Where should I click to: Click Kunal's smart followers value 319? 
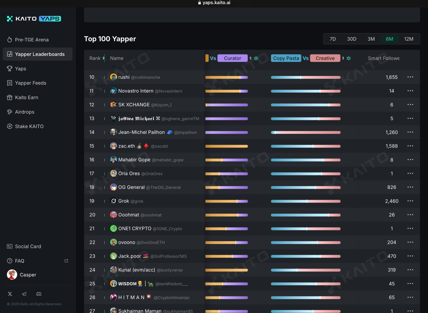pyautogui.click(x=392, y=270)
